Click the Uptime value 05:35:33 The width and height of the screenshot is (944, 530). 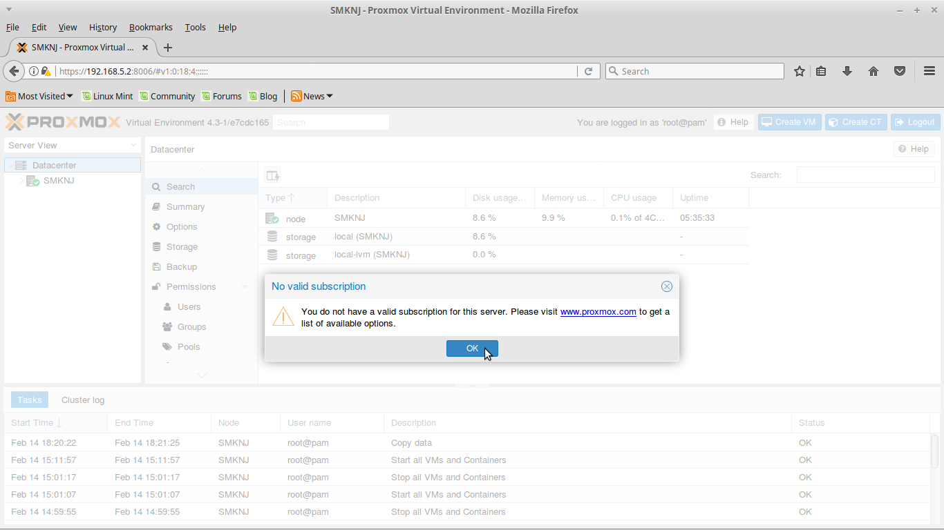point(697,218)
